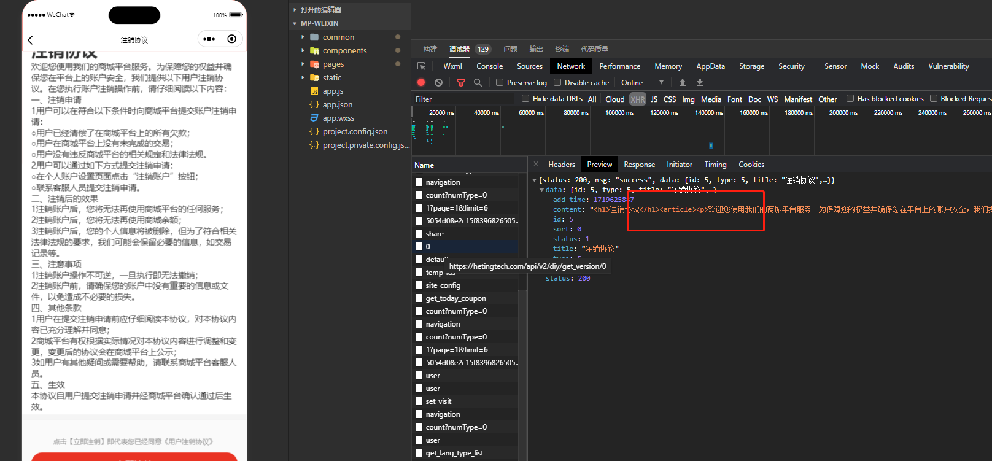
Task: Click the modified dot beside common folder
Action: tap(398, 37)
